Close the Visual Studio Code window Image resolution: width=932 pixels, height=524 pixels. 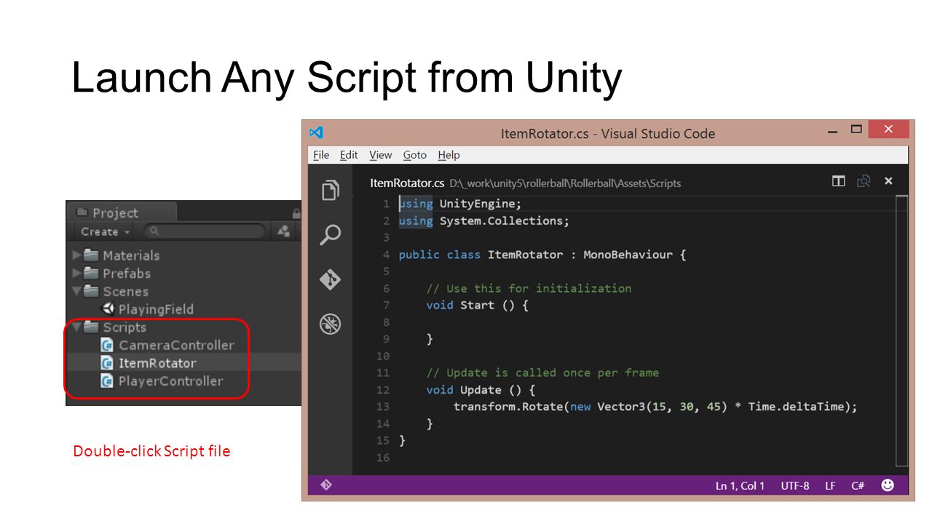coord(888,130)
